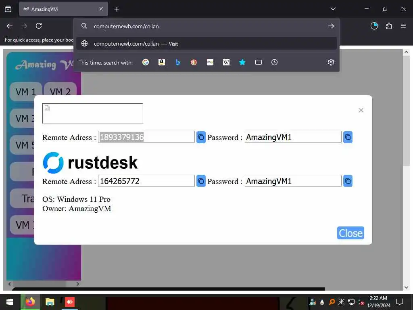Viewport: 413px width, 310px height.
Task: Search with DuckDuckGo icon
Action: [194, 62]
